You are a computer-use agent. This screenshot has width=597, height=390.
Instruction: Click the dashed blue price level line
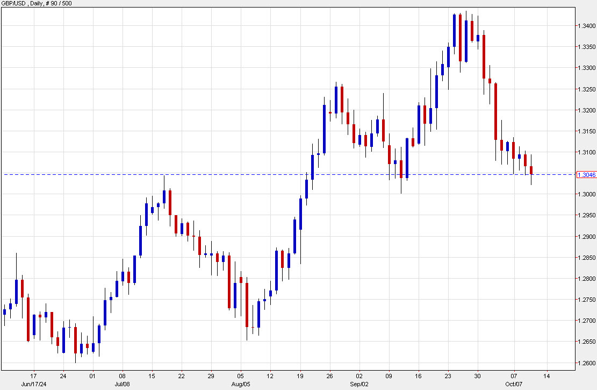tap(269, 174)
